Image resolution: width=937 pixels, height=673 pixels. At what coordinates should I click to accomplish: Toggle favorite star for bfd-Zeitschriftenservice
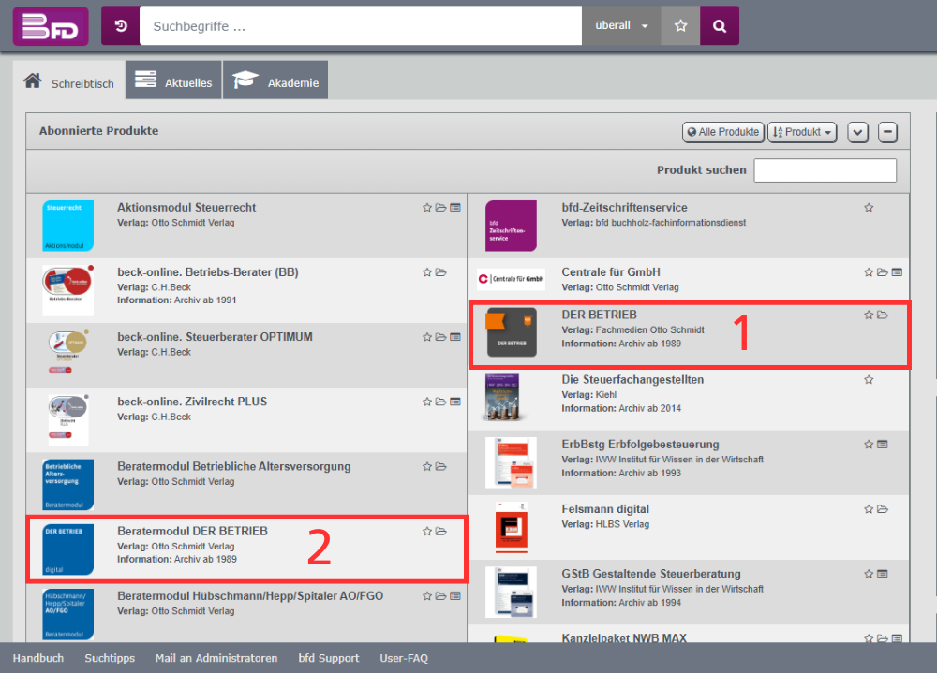point(869,208)
